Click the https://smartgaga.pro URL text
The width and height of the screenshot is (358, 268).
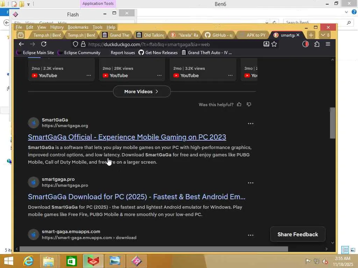[65, 185]
